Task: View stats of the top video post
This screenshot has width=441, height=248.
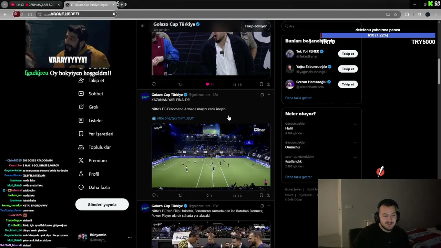Action: [237, 84]
